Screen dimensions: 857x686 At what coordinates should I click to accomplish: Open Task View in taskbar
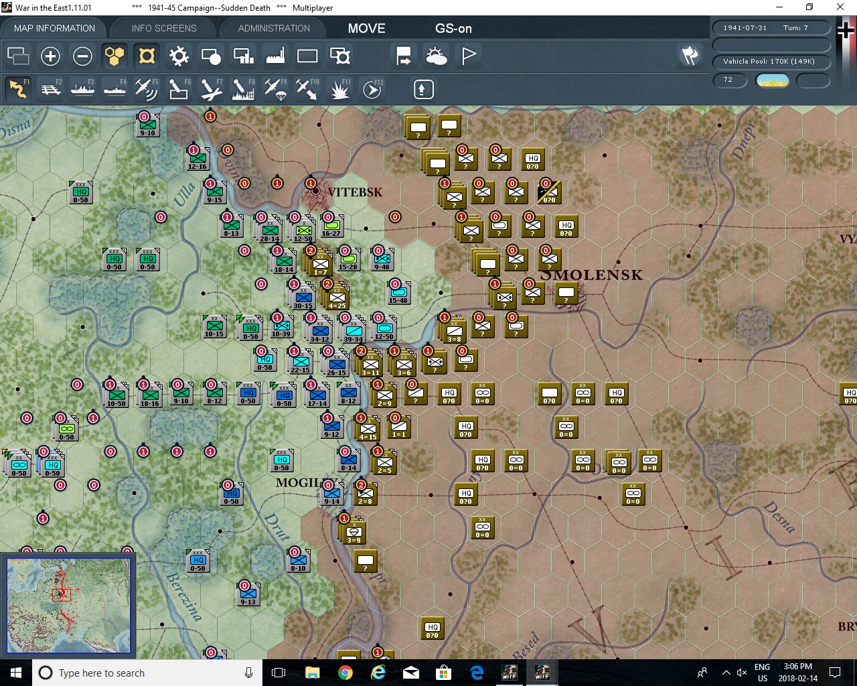[x=279, y=673]
